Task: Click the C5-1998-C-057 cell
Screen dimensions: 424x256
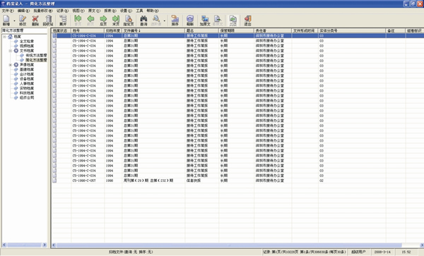Action: [88, 181]
